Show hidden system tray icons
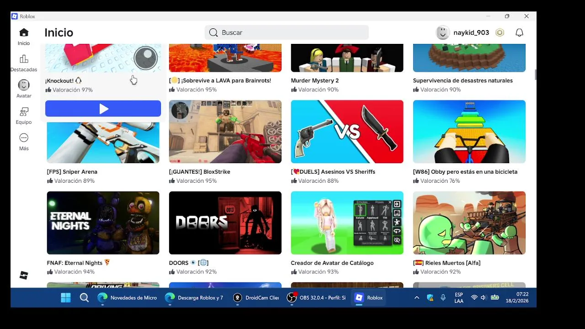Image resolution: width=585 pixels, height=329 pixels. coord(416,298)
